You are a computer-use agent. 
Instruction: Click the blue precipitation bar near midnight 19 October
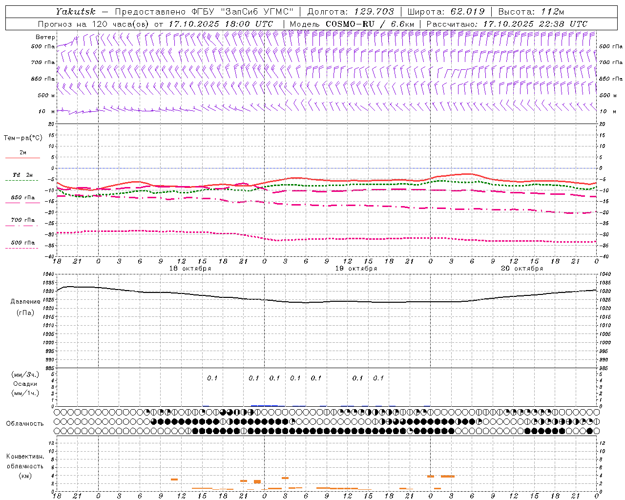(264, 405)
